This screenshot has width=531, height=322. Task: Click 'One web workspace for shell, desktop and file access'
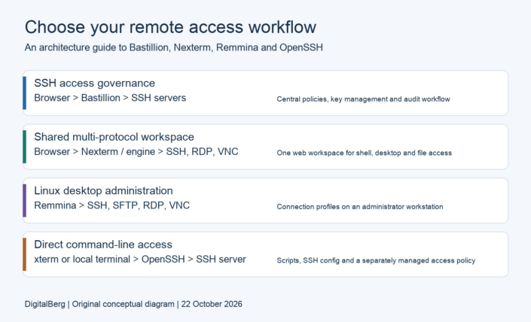point(365,153)
